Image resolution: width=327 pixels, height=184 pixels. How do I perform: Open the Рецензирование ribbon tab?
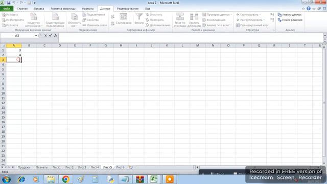click(x=128, y=9)
